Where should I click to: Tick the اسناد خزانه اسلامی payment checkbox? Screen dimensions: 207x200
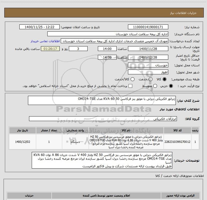(x=130, y=86)
